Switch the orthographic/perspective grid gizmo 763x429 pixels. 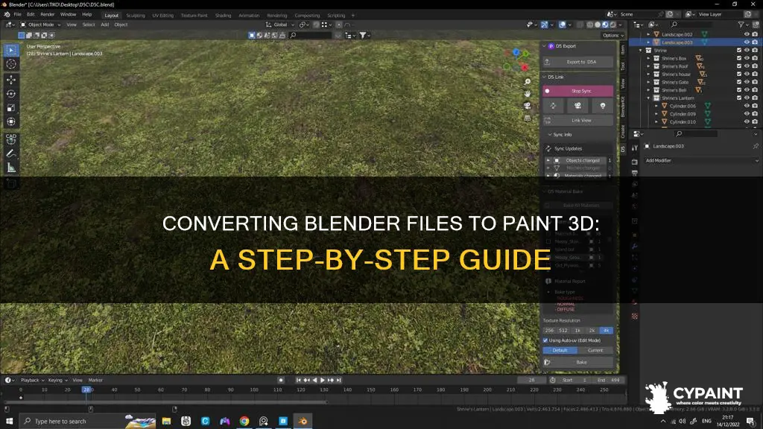point(527,118)
